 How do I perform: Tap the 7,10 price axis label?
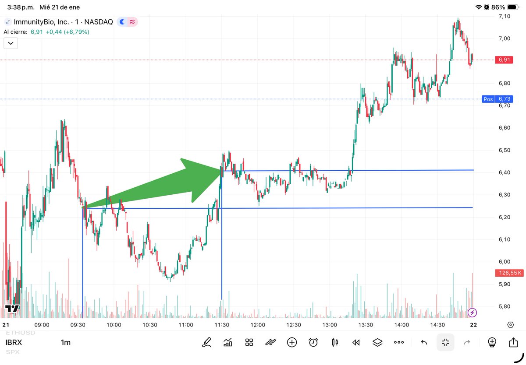coord(504,16)
